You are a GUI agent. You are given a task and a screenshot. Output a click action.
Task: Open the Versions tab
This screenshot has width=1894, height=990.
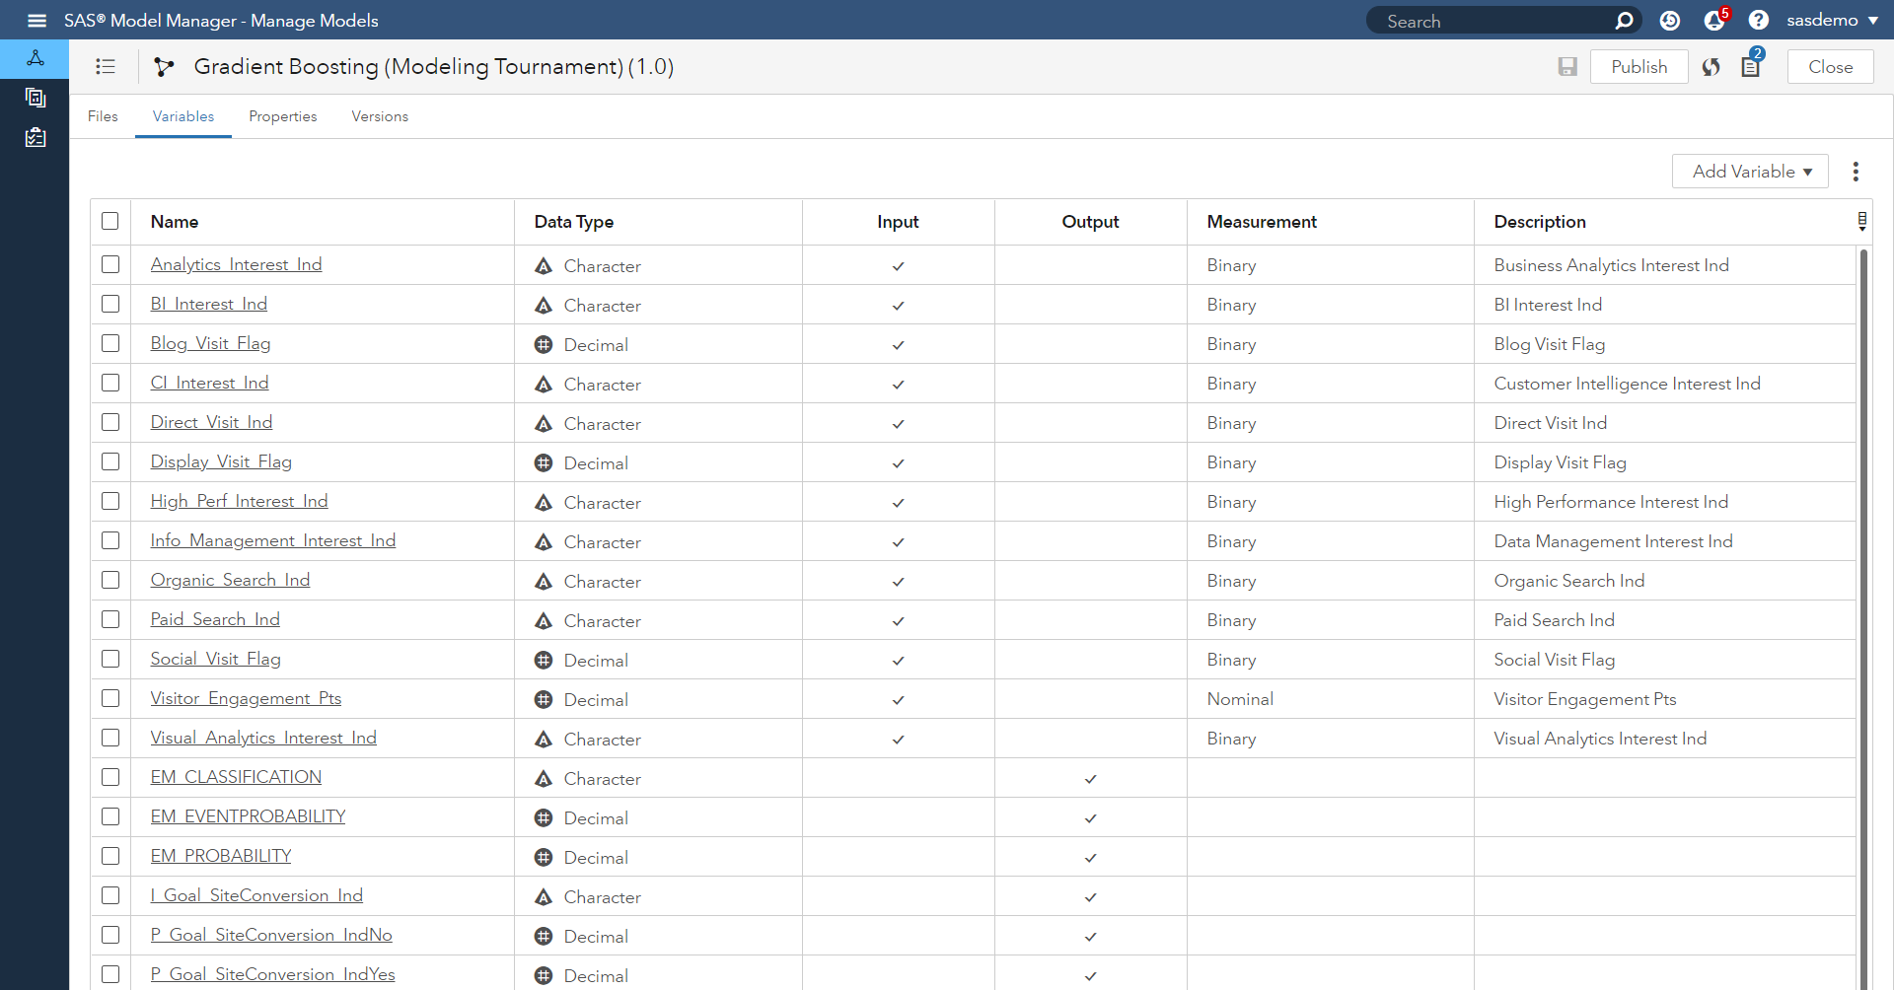pyautogui.click(x=380, y=116)
